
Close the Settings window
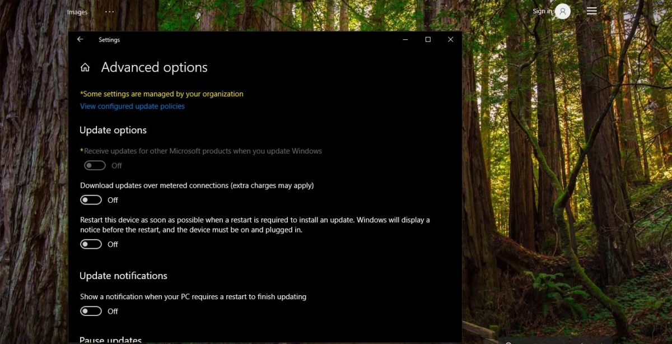click(450, 39)
